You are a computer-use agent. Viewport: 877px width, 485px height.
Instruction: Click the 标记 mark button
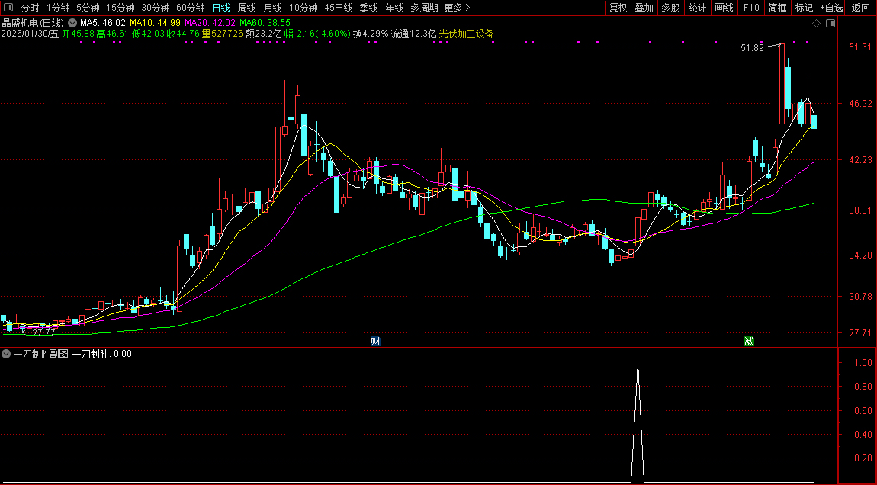tap(804, 8)
